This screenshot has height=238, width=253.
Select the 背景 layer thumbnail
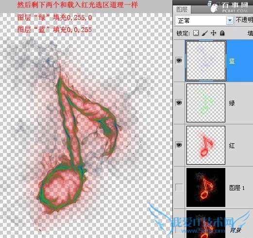206,224
